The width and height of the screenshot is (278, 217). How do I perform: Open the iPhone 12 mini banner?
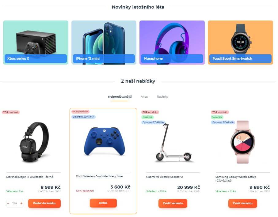(x=104, y=43)
